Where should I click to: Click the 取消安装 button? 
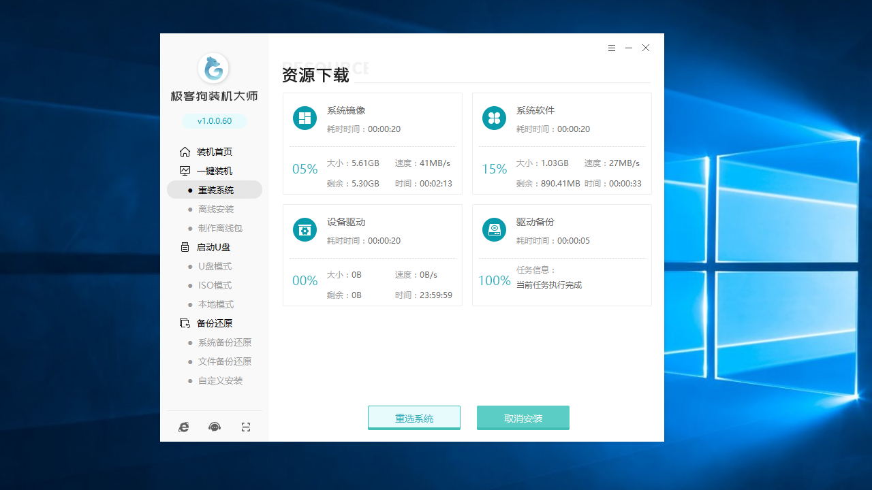(x=523, y=417)
